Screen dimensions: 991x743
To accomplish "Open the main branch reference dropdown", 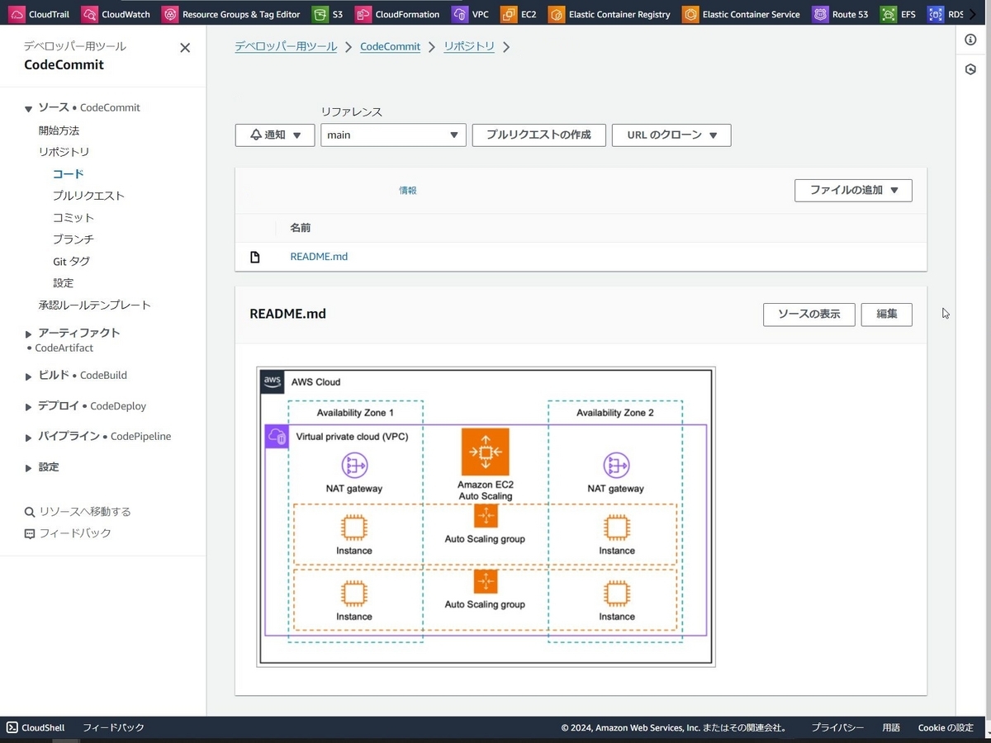I will tap(393, 135).
